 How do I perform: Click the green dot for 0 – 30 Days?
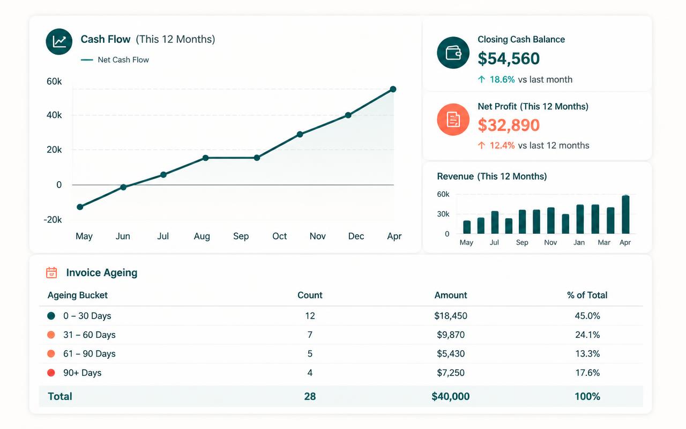point(51,316)
